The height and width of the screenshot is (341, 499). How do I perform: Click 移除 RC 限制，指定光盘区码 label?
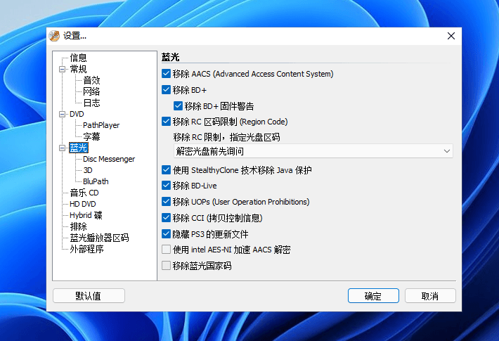pos(226,137)
